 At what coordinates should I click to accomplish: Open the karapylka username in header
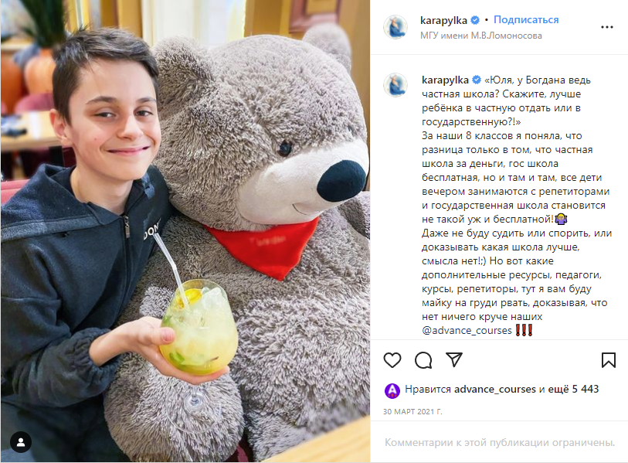click(443, 20)
